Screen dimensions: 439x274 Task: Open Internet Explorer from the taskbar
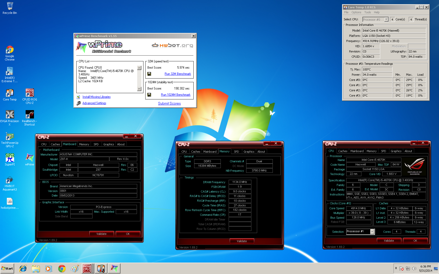pos(23,268)
